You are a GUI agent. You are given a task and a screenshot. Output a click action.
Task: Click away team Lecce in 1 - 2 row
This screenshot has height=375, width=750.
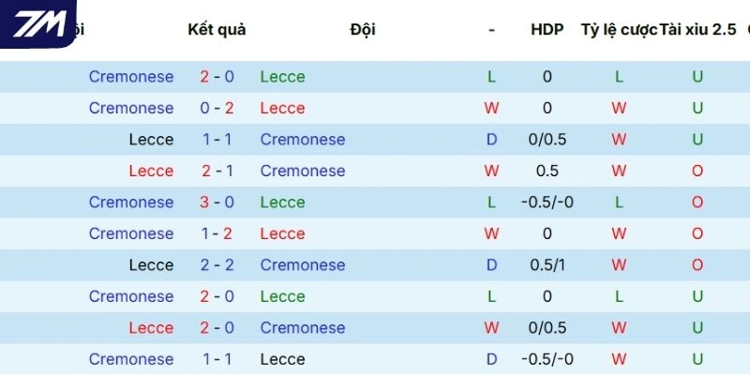point(282,233)
